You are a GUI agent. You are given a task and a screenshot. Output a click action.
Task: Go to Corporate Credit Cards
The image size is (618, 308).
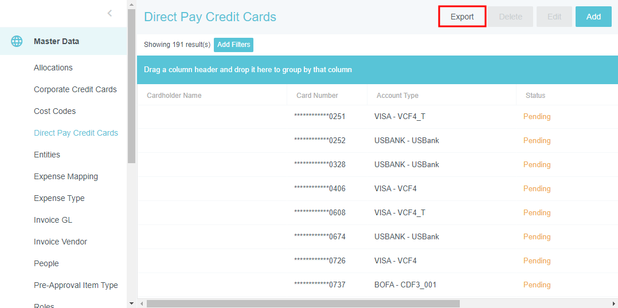75,89
